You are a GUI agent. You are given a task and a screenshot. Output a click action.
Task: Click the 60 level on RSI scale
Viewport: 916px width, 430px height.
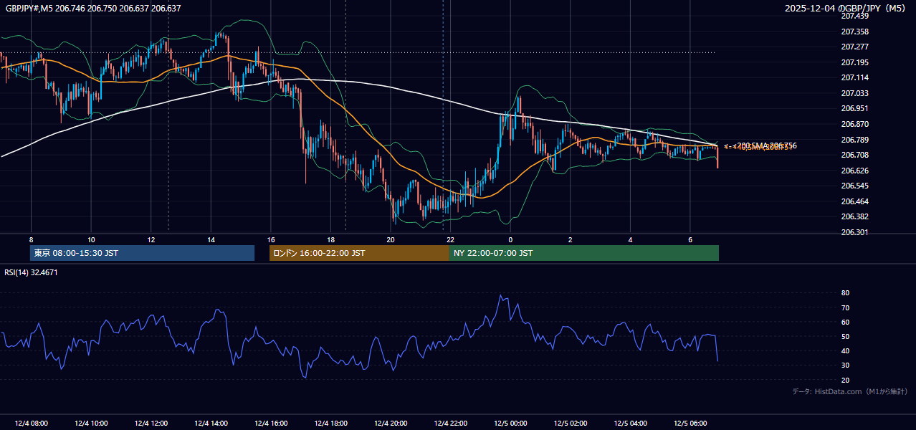click(845, 322)
